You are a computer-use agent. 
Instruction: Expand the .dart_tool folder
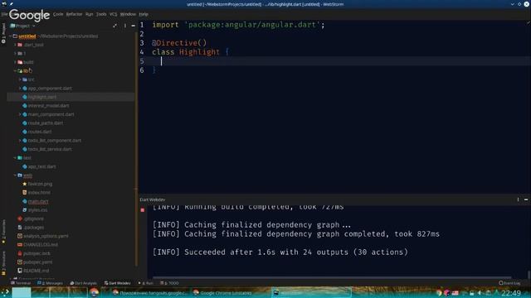[15, 45]
